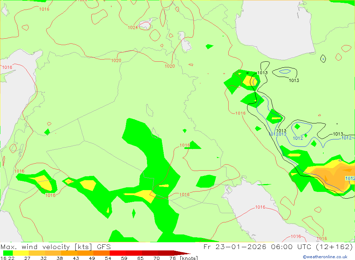Click legend scale value '32'
The width and height of the screenshot is (355, 260).
[x=43, y=258]
